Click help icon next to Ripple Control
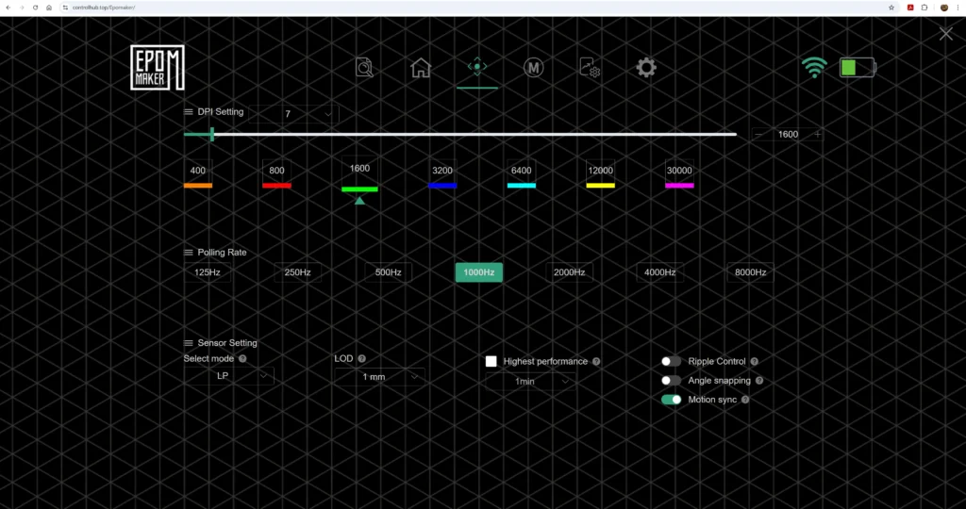This screenshot has height=509, width=966. coord(754,361)
